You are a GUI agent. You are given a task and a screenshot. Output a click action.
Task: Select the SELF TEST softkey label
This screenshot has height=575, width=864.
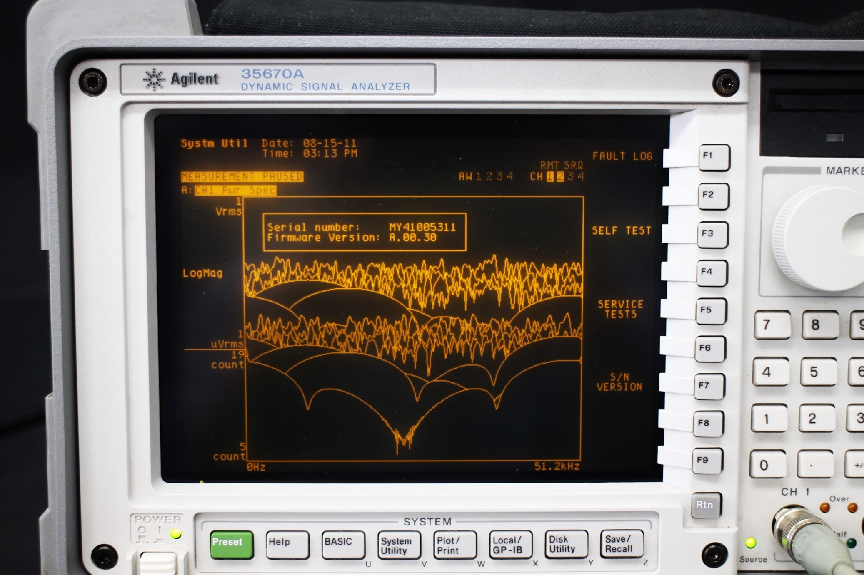pyautogui.click(x=622, y=230)
